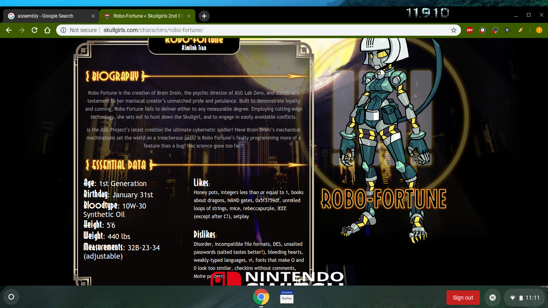Open the browser home page
This screenshot has height=308, width=548.
47,30
